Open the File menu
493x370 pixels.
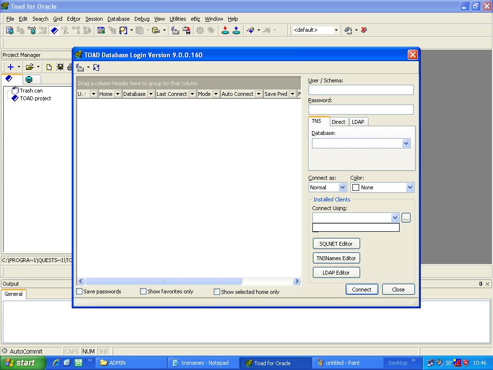[x=10, y=19]
